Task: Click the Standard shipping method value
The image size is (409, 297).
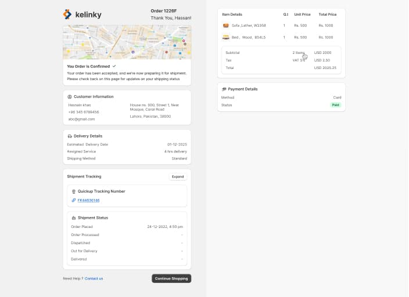Action: 179,158
